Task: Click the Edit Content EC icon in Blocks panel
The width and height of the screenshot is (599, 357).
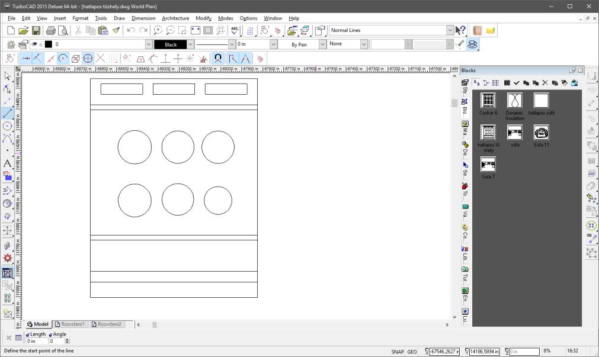Action: tap(507, 82)
